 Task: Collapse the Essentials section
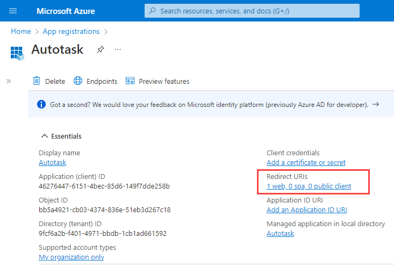click(61, 136)
